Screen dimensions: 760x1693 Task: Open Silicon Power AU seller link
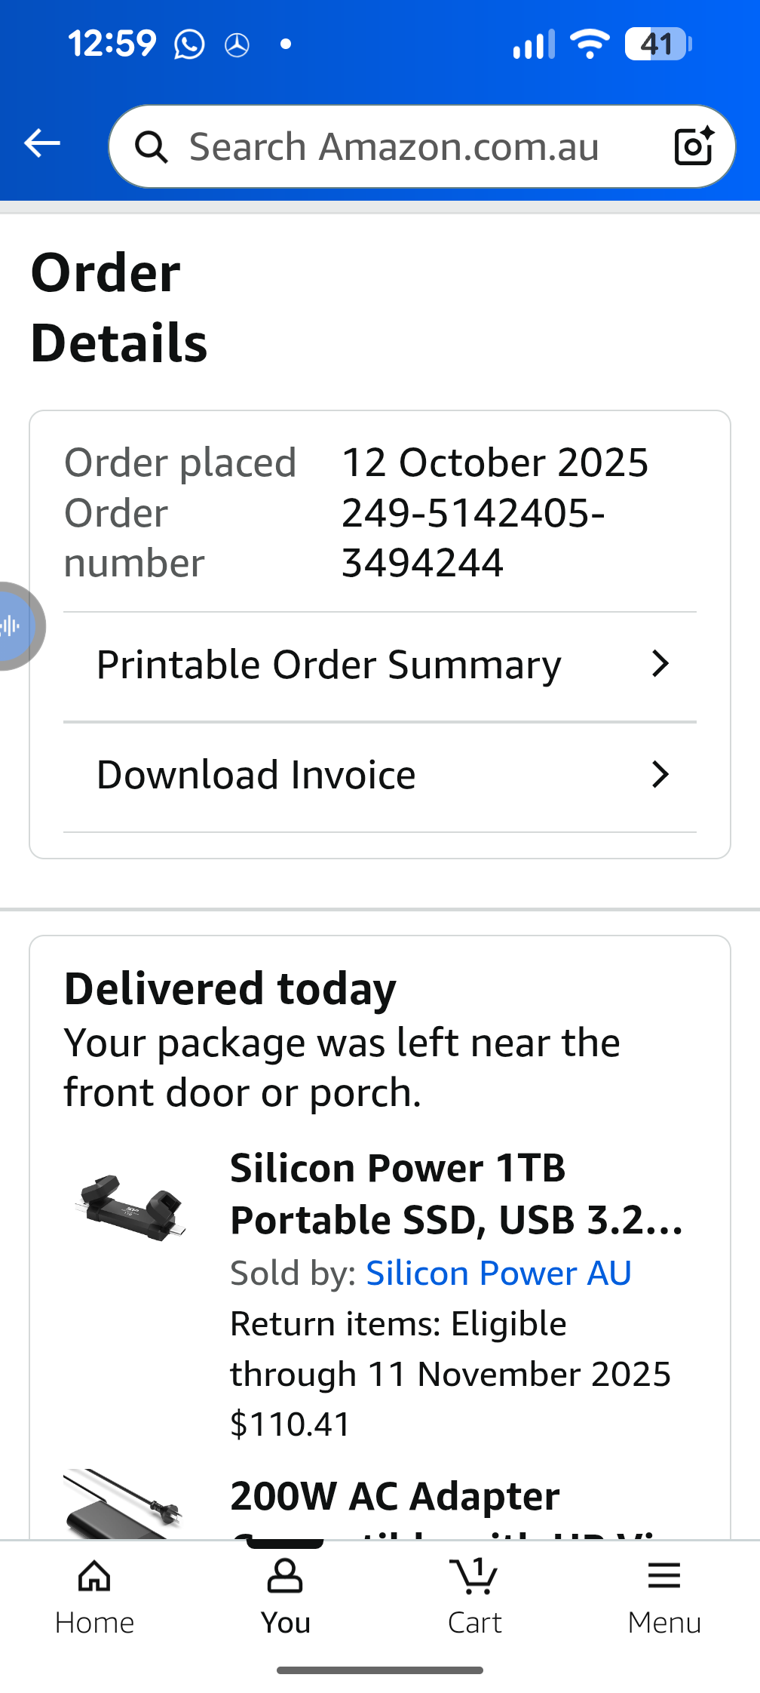click(498, 1274)
